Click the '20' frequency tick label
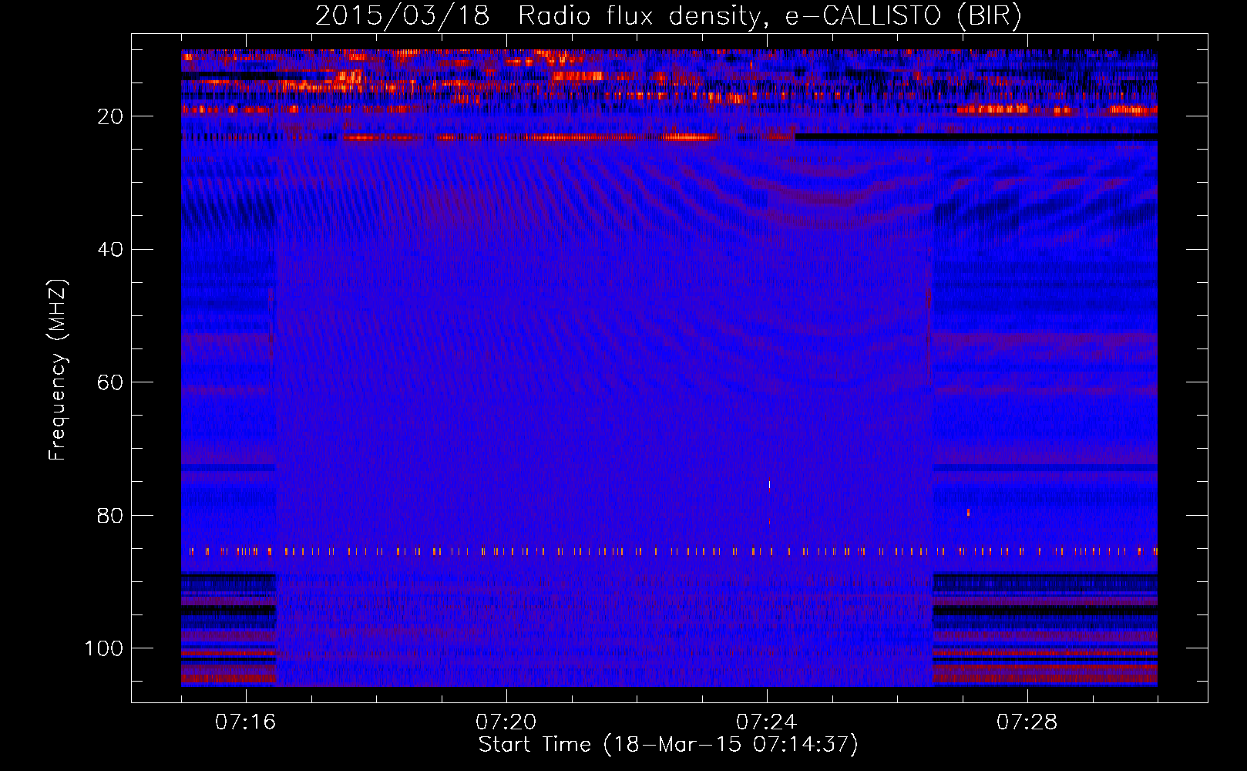 [x=111, y=116]
